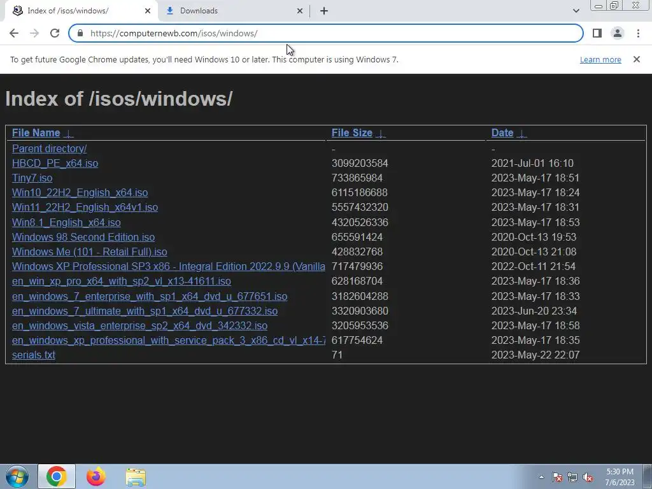
Task: Select file size 3099203584
Action: [360, 163]
